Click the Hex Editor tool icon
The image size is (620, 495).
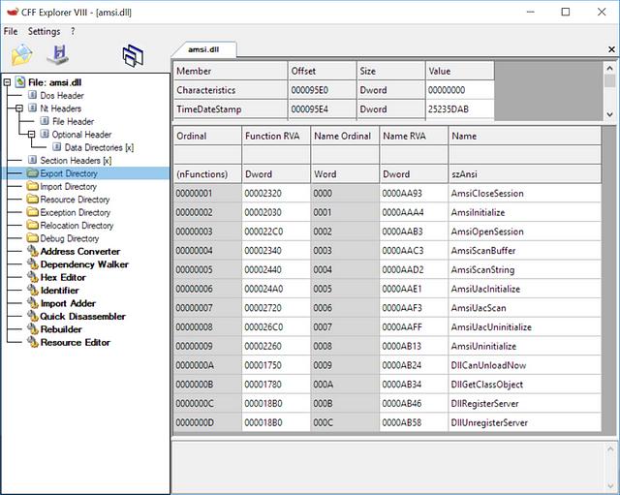[x=32, y=277]
